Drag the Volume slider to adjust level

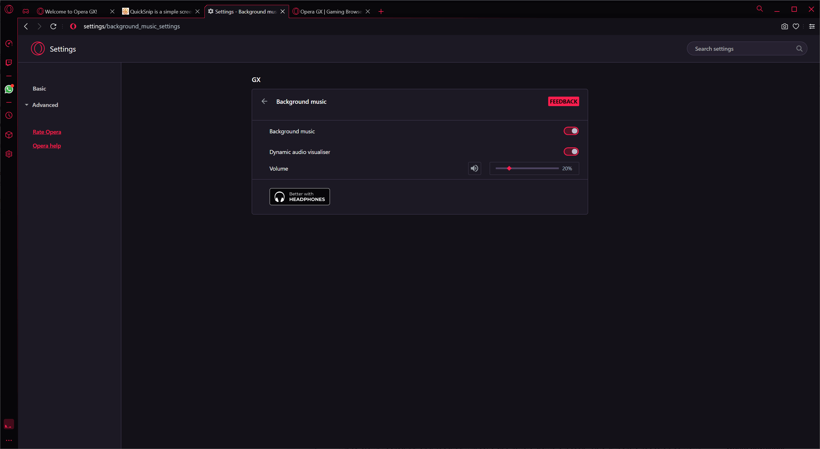[509, 169]
